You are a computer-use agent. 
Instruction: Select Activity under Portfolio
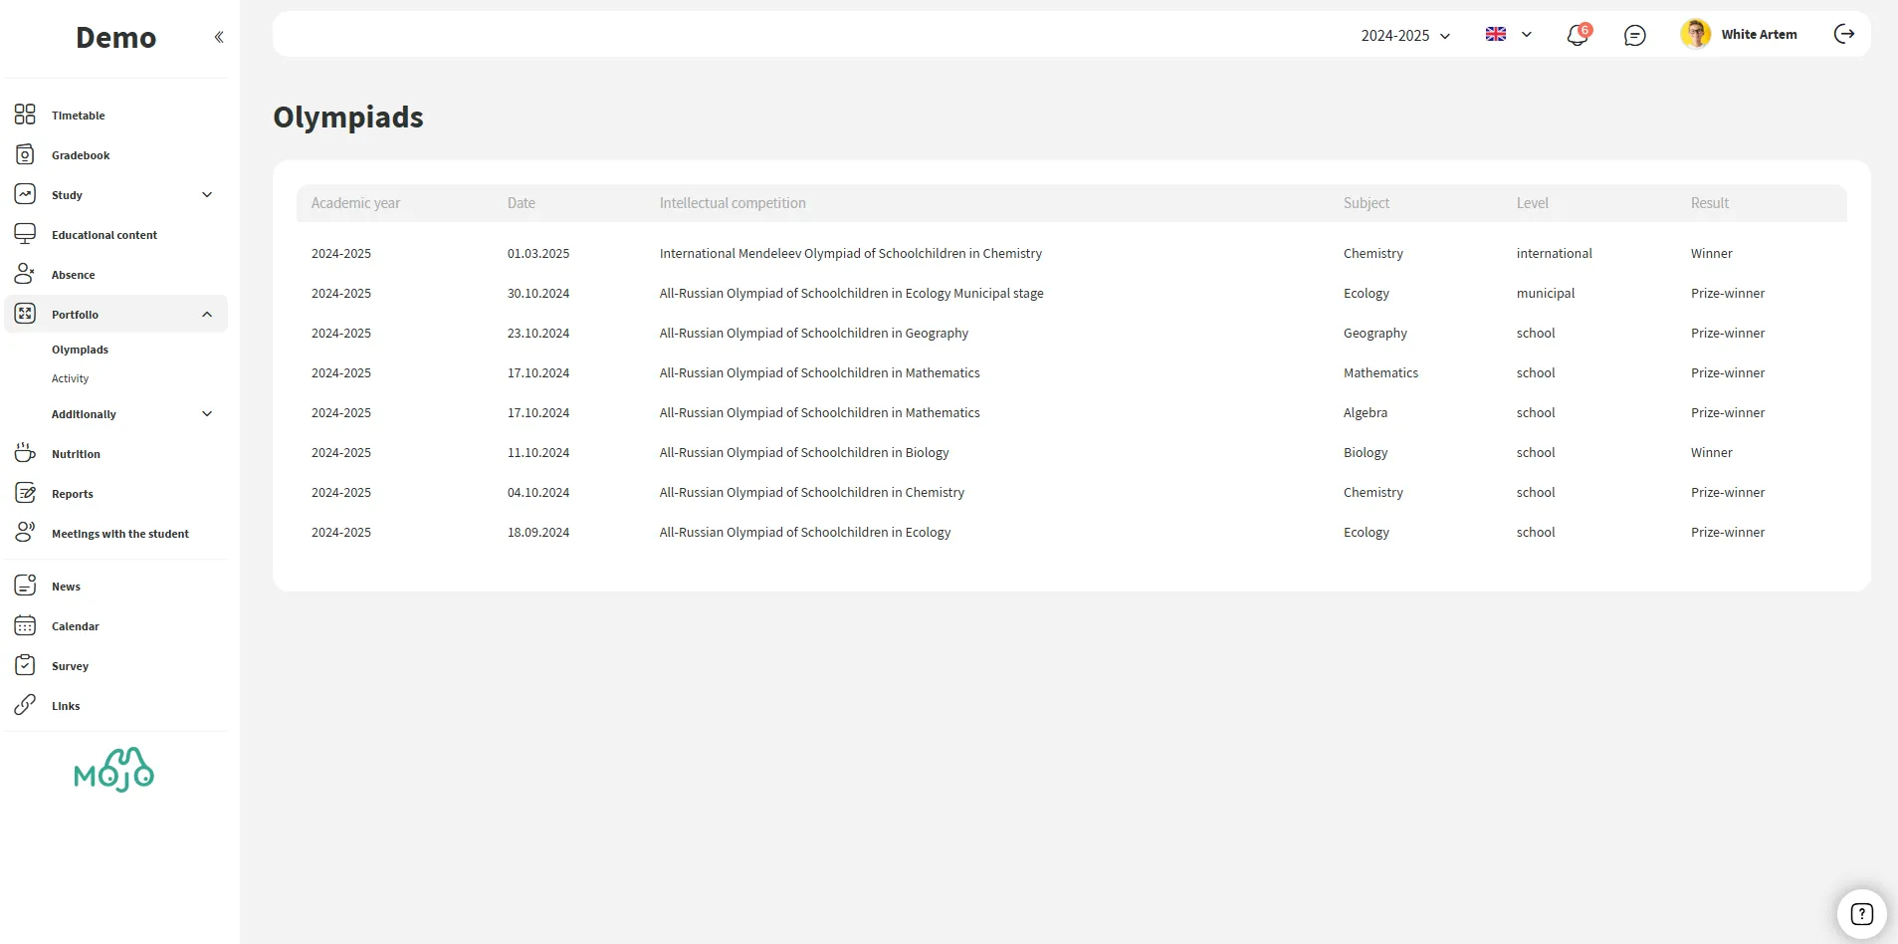tap(70, 378)
